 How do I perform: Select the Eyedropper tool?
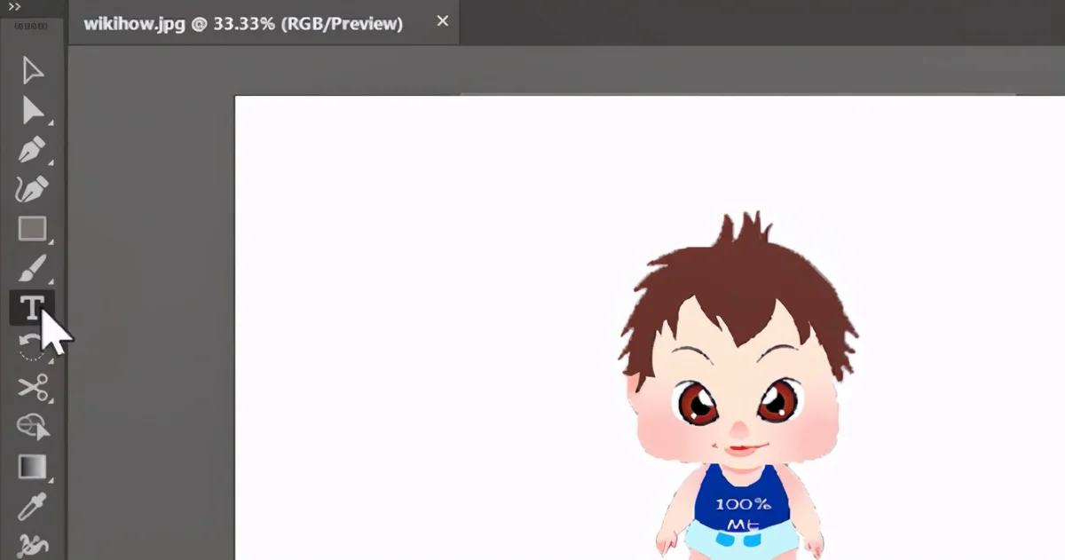coord(33,507)
